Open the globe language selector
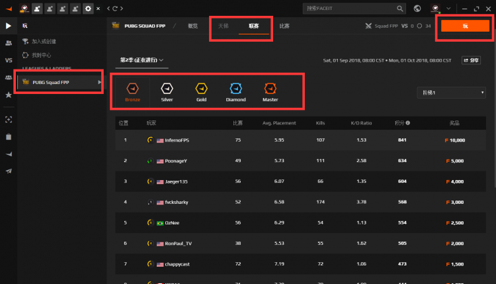This screenshot has width=496, height=284. [x=417, y=9]
